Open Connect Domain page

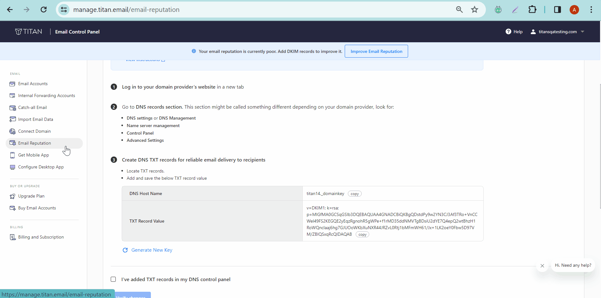tap(34, 131)
